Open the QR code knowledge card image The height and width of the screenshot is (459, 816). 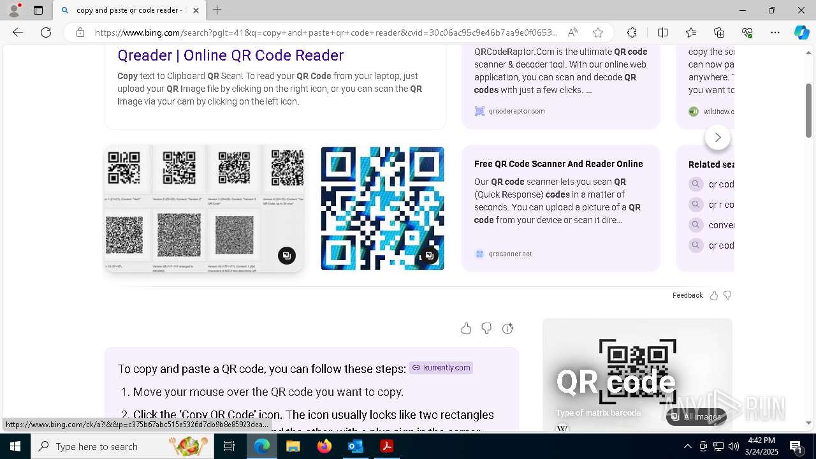click(637, 373)
